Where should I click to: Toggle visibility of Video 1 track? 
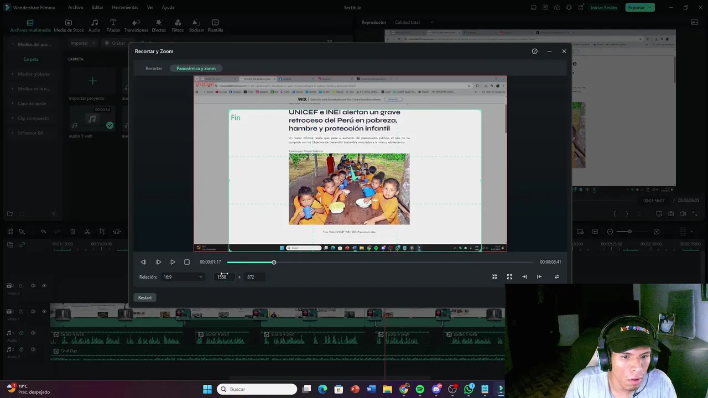44,311
